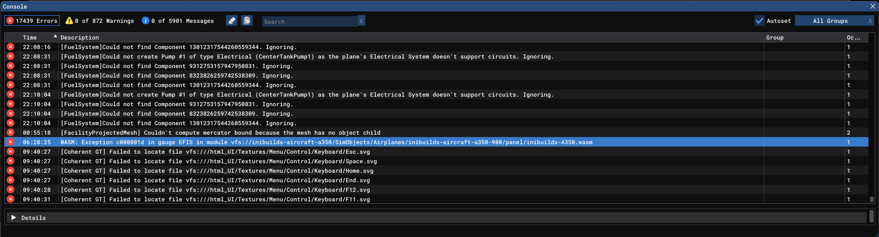This screenshot has height=237, width=879.
Task: Click the copy to clipboard icon
Action: tap(247, 20)
